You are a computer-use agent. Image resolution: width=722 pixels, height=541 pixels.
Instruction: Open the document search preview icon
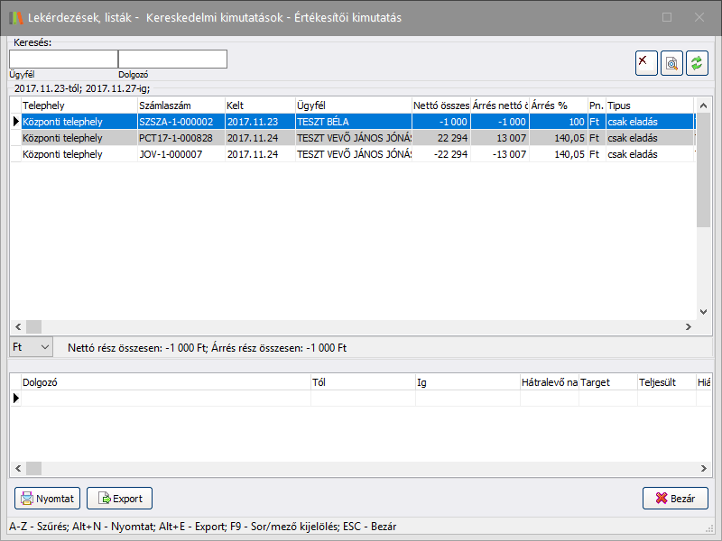click(x=671, y=62)
